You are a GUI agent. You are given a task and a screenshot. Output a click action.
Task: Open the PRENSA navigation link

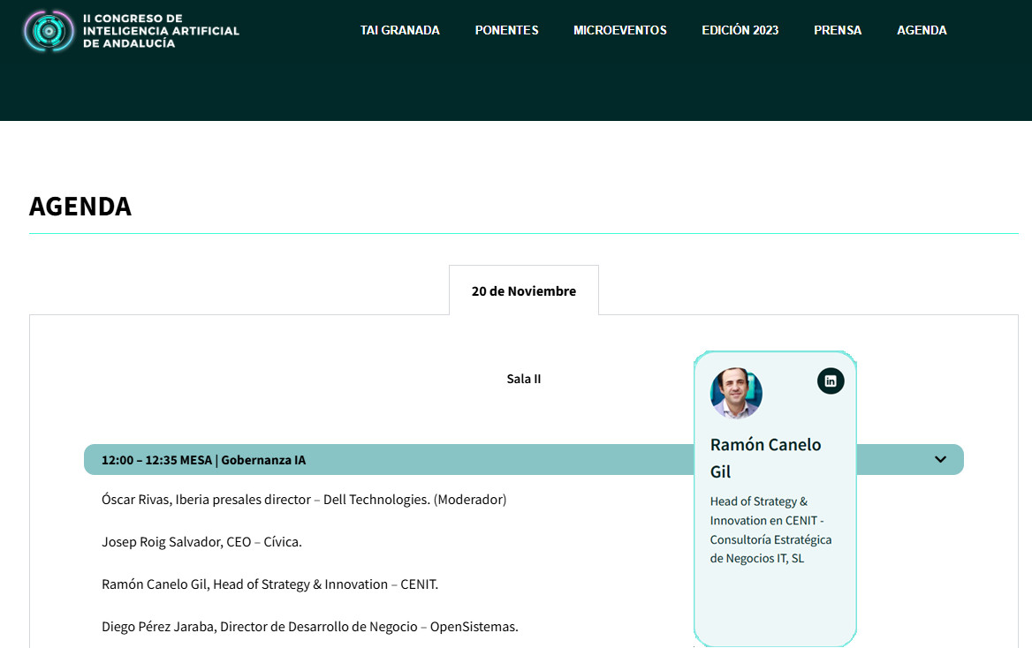pos(838,30)
